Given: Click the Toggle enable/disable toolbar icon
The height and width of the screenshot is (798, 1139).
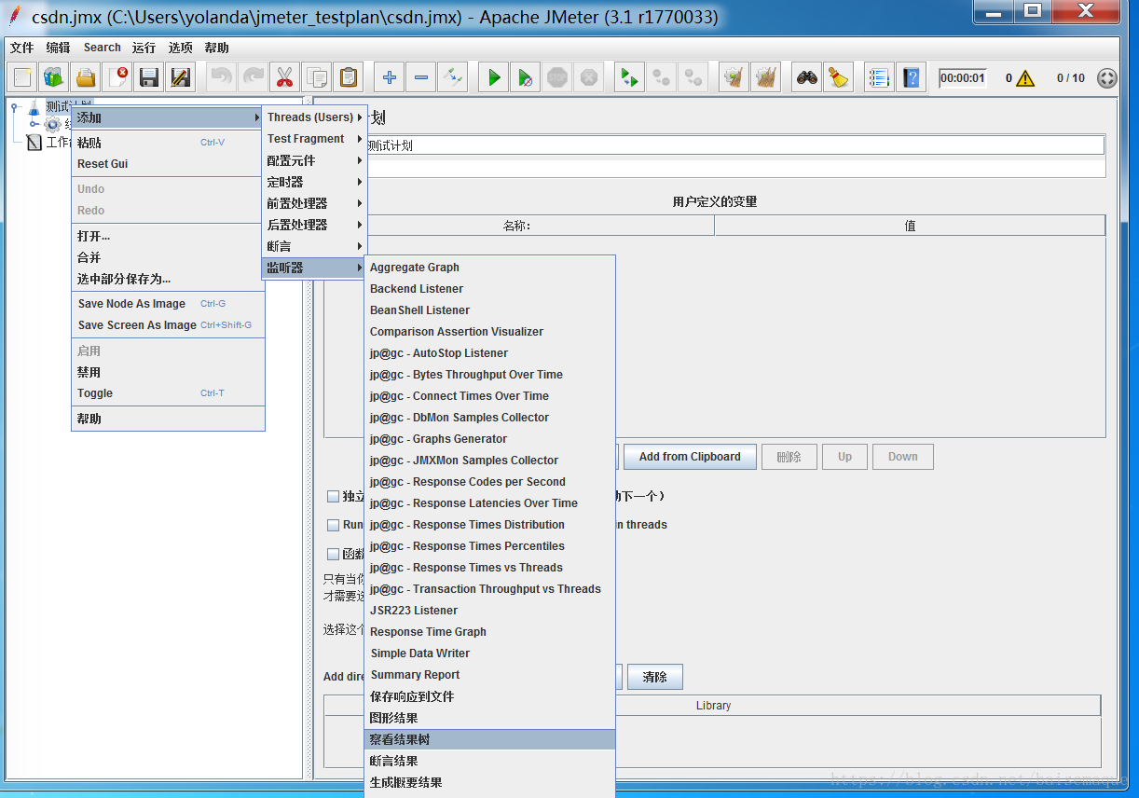Looking at the screenshot, I should (453, 77).
